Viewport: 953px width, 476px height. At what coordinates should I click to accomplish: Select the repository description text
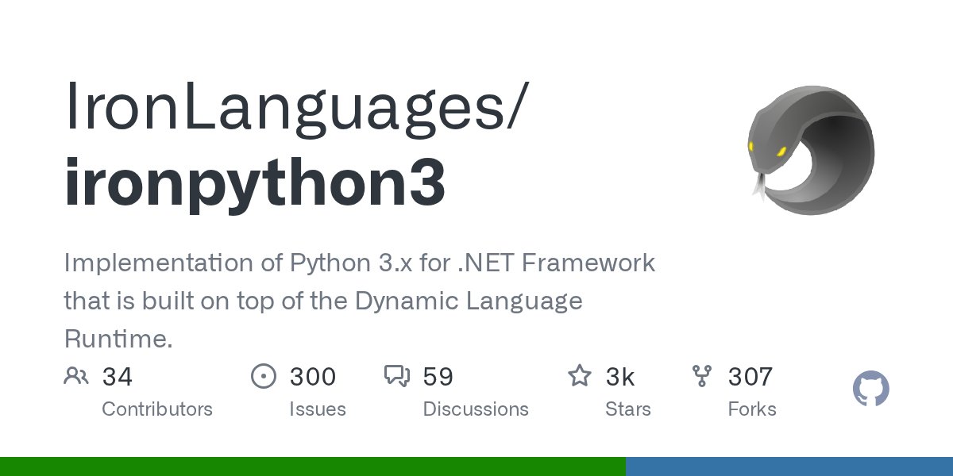click(x=357, y=300)
